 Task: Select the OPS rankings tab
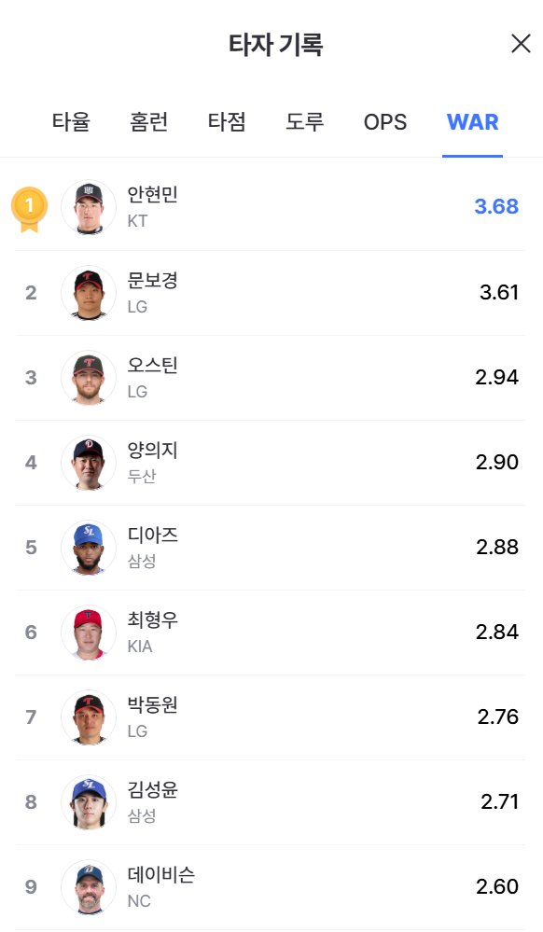384,121
